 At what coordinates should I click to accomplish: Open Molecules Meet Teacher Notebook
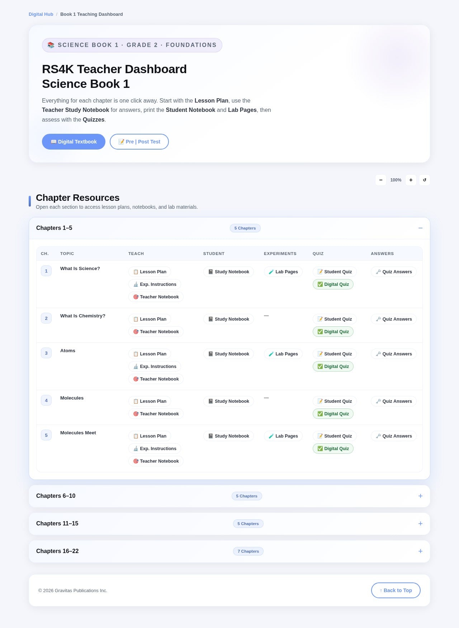pos(156,461)
